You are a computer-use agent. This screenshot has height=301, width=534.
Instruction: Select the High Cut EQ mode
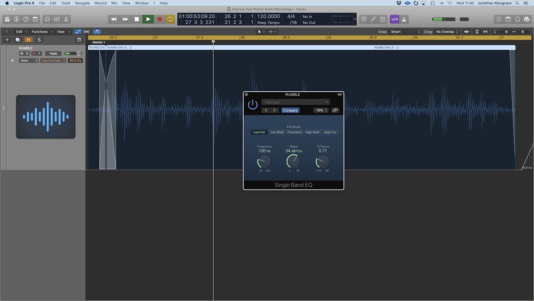pyautogui.click(x=330, y=132)
